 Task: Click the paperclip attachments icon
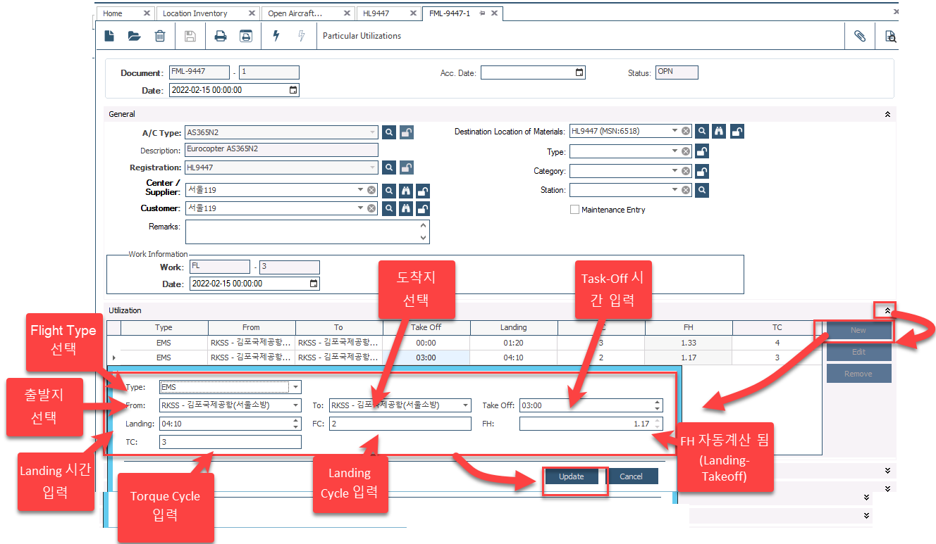tap(860, 36)
